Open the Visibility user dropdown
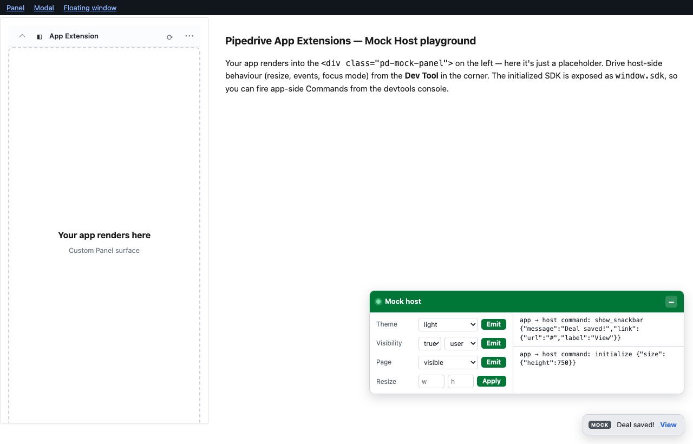 click(x=461, y=343)
